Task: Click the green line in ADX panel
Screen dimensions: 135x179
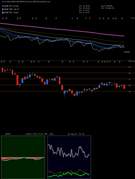Action: (68, 172)
